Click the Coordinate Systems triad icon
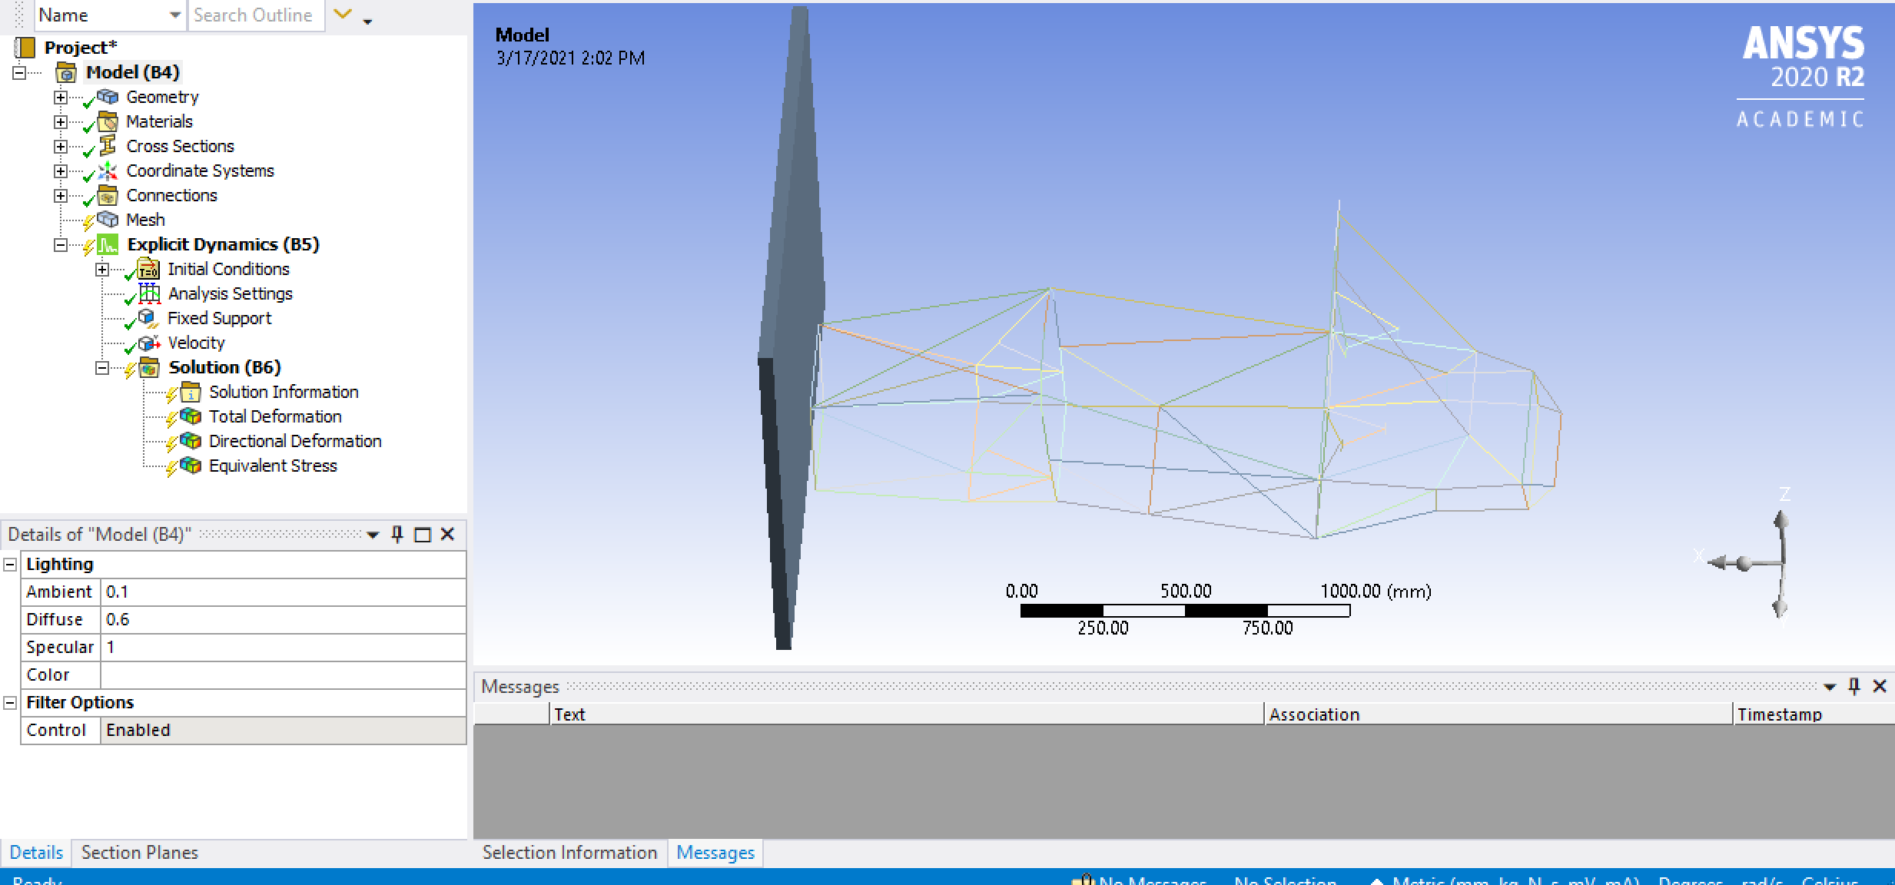 click(108, 171)
